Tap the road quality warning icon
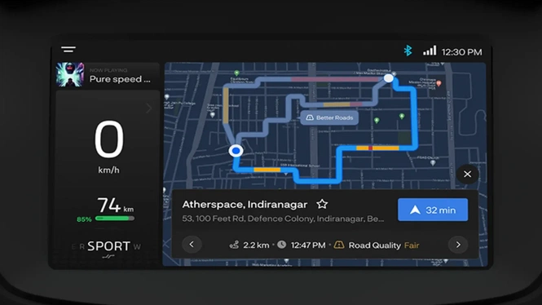The height and width of the screenshot is (305, 542). click(339, 245)
